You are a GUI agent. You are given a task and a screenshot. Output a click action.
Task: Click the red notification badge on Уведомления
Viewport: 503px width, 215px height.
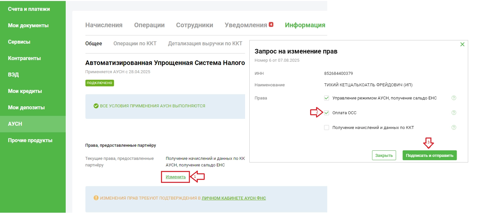[271, 24]
